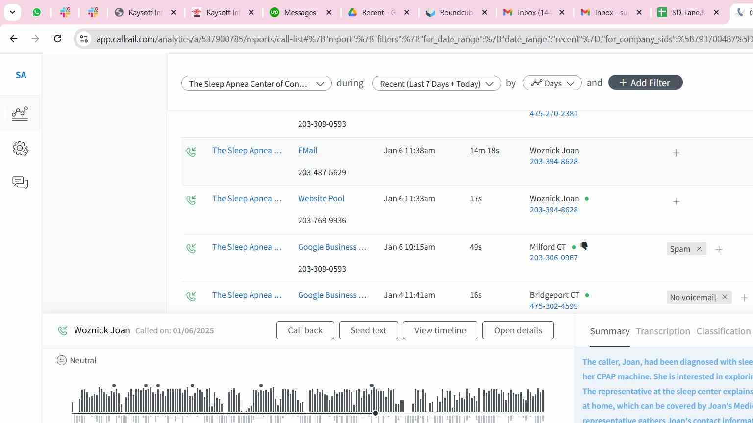This screenshot has width=753, height=423.
Task: Close the Inbox (144) Gmail tab
Action: point(562,12)
